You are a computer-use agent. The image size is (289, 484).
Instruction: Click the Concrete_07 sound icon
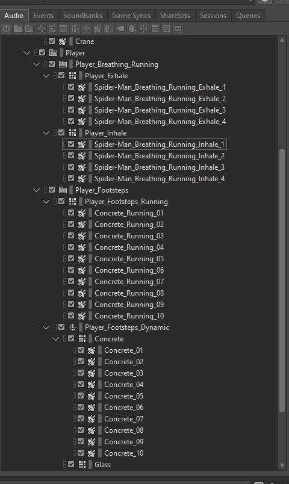pos(92,419)
